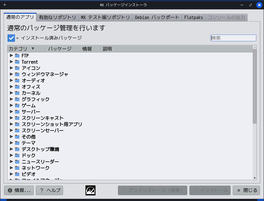
Task: Click the scrollbar down arrow
Action: point(255,178)
